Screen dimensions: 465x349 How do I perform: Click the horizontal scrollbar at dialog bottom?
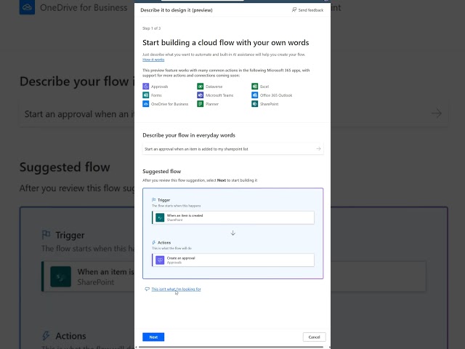[x=231, y=347]
